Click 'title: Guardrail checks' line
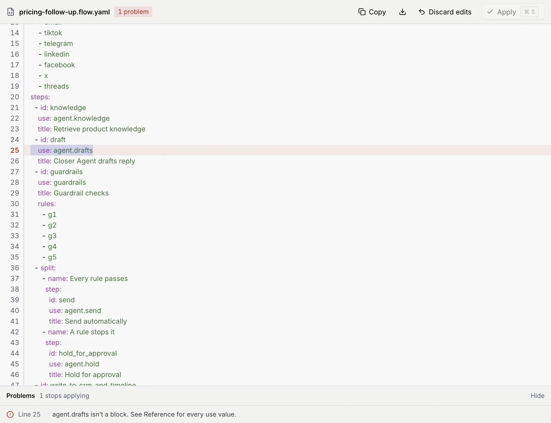Screen dimensions: 551x423 click(73, 193)
